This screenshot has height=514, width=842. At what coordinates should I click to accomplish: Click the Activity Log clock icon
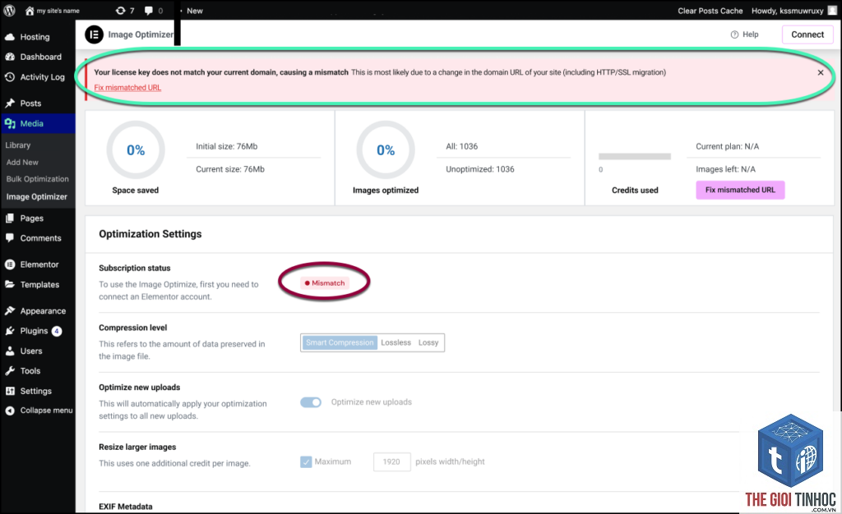tap(10, 76)
